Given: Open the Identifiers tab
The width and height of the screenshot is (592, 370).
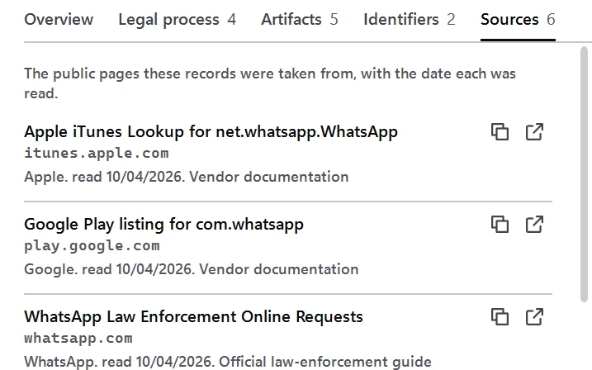Looking at the screenshot, I should [410, 19].
